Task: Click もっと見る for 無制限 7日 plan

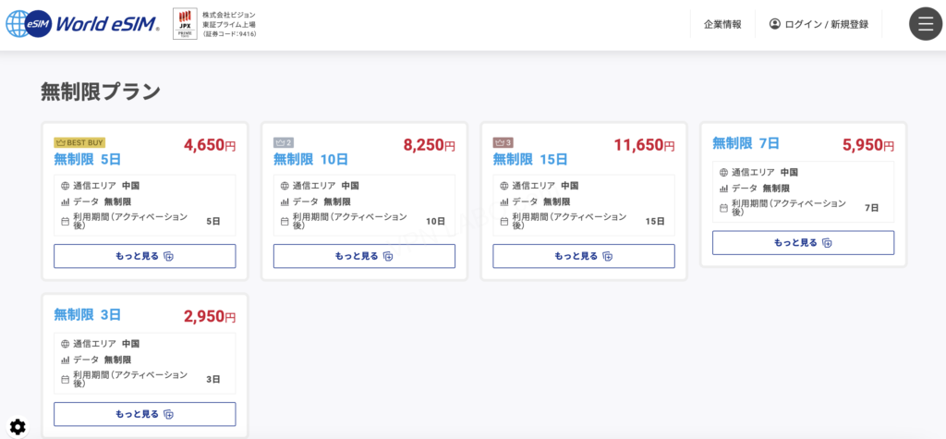Action: pyautogui.click(x=803, y=242)
